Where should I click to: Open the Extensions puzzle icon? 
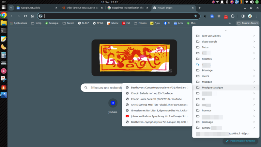233,16
